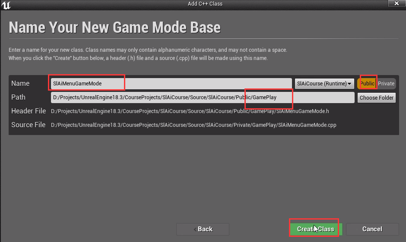The height and width of the screenshot is (242, 406).
Task: Click the Choose Folder button
Action: pyautogui.click(x=377, y=98)
